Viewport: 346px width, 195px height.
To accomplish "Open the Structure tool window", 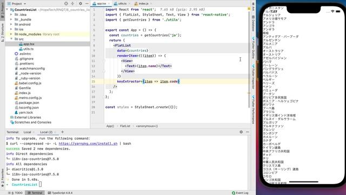I will click(x=2, y=32).
